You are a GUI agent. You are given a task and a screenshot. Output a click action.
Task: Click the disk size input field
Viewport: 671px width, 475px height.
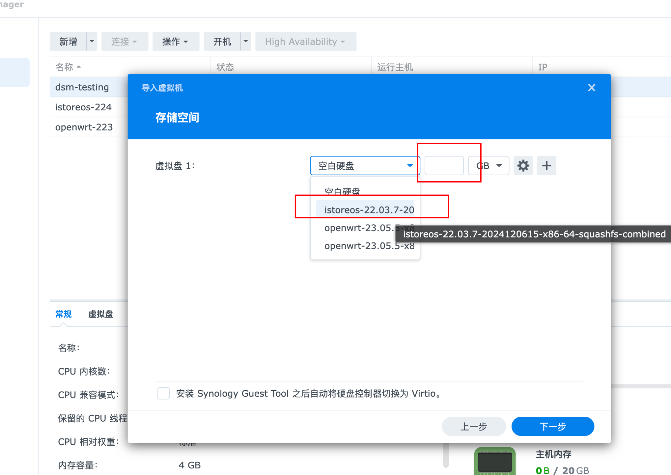[x=444, y=166]
